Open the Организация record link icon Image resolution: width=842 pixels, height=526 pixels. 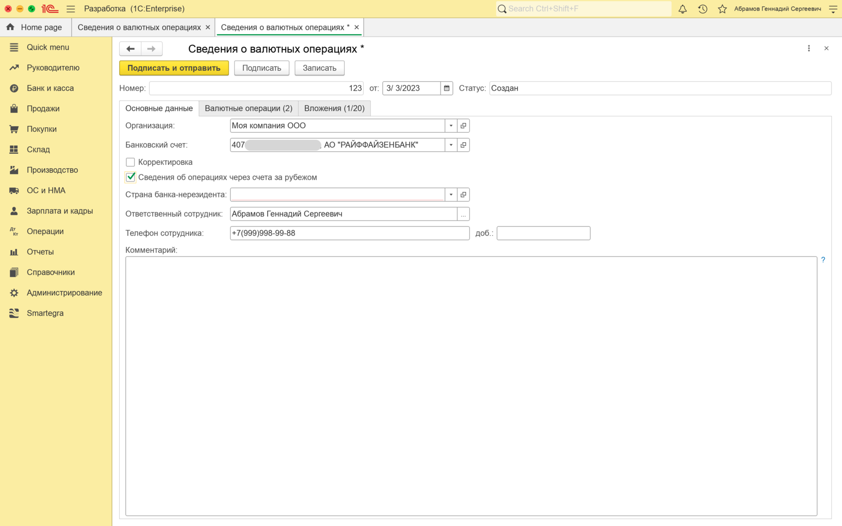click(x=464, y=126)
